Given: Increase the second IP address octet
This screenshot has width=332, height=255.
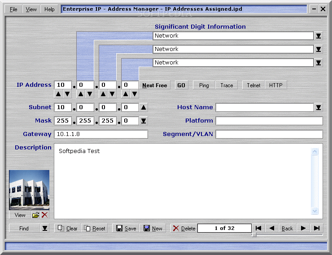Looking at the screenshot, I should (81, 94).
